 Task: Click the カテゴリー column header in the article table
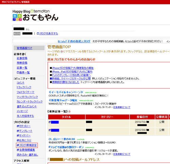[107, 117]
